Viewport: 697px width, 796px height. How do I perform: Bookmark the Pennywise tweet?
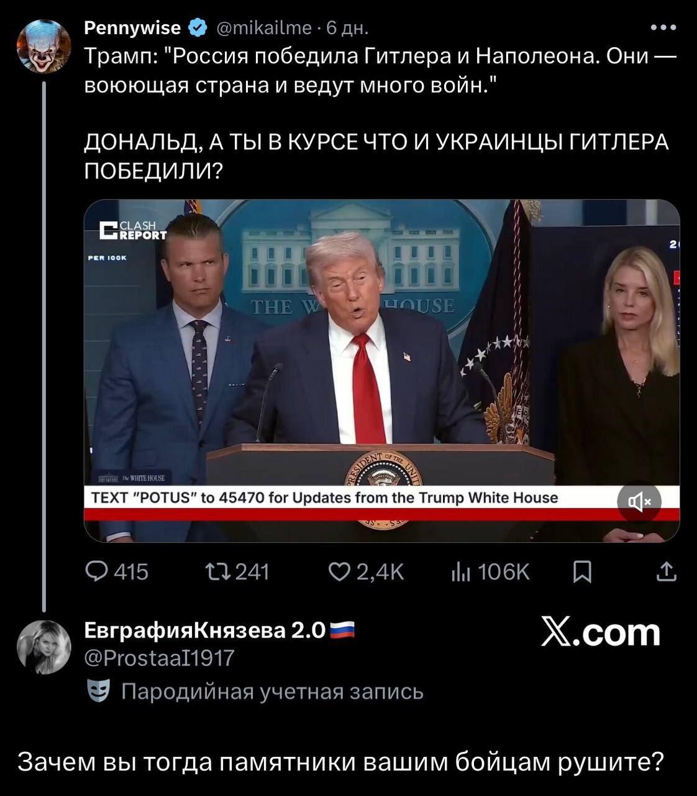(x=581, y=572)
